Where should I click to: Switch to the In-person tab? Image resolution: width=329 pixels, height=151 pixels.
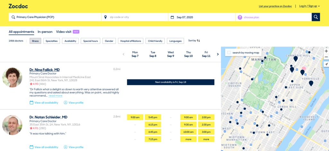(45, 32)
